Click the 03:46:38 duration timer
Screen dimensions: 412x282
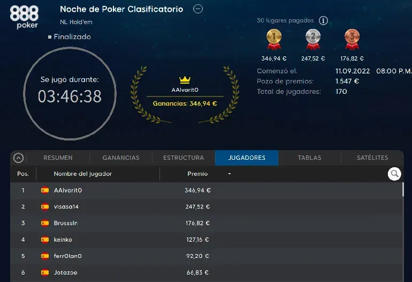tap(70, 97)
